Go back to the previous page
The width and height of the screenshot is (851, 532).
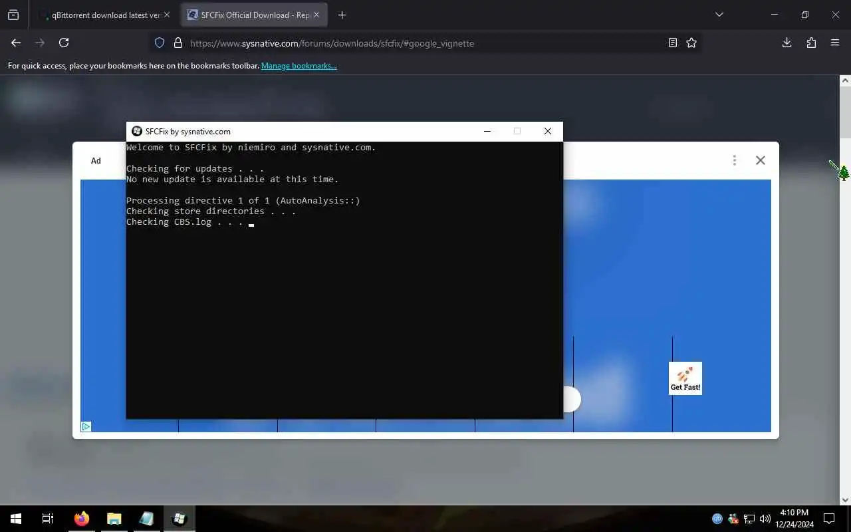coord(16,43)
